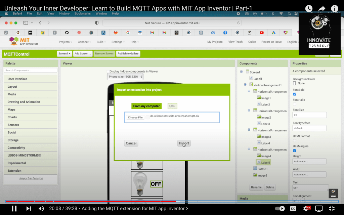Mute the video volume speaker icon

pos(41,208)
